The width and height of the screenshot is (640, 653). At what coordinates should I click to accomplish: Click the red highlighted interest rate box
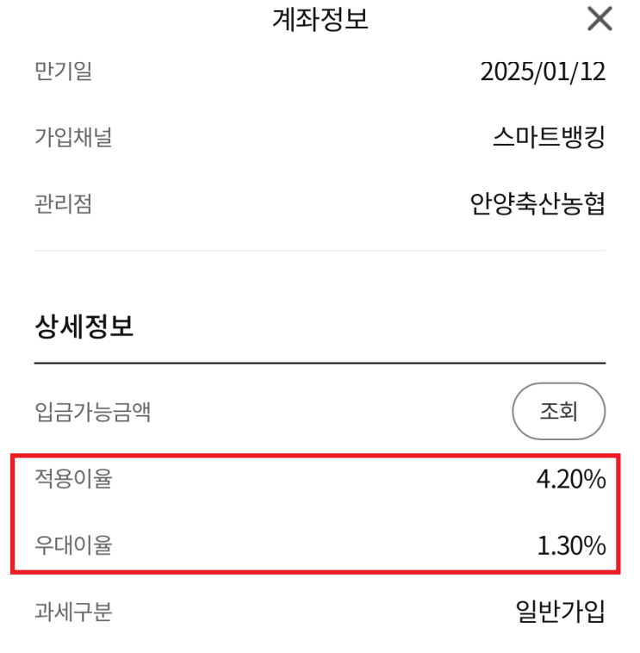[315, 513]
